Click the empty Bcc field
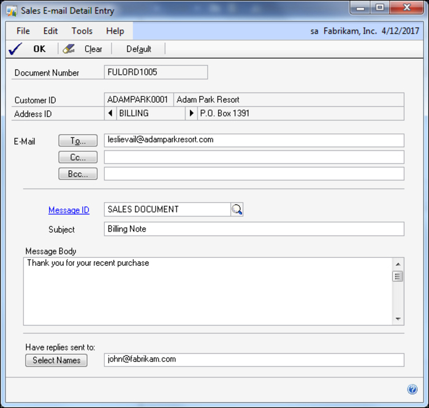The image size is (429, 408). pos(254,174)
